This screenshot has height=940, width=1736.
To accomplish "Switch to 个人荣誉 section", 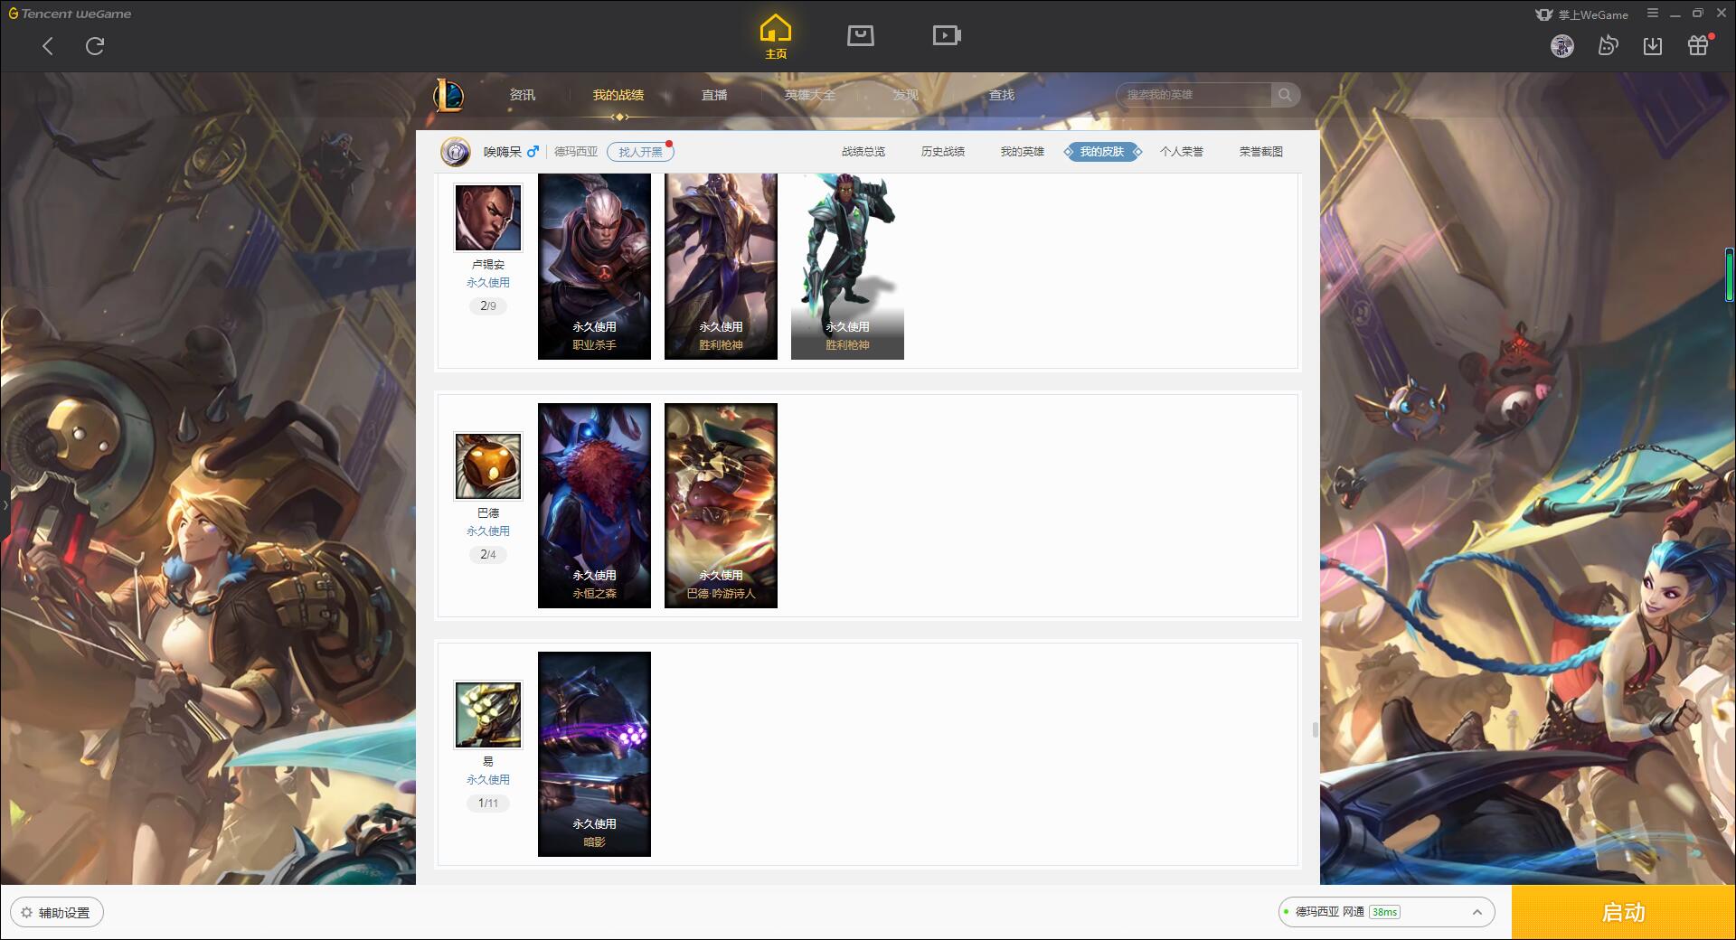I will (1182, 152).
